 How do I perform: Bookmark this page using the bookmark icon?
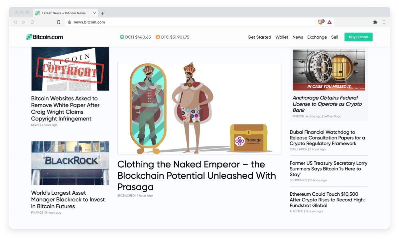[59, 22]
